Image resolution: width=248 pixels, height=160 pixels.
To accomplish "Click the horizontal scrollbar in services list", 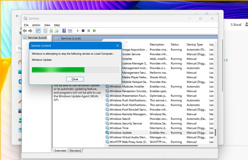I will point(153,146).
